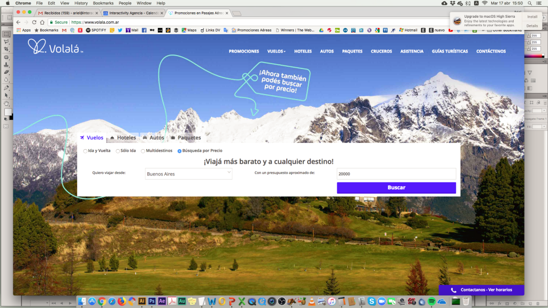Open Illustrator from the Dock
Viewport: 548px width, 308px height.
(x=142, y=302)
